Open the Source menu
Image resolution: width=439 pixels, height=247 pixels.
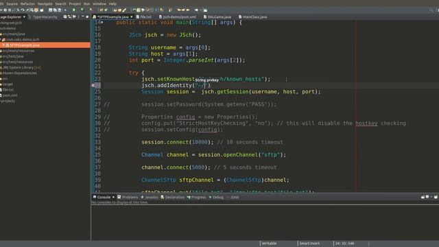12,4
